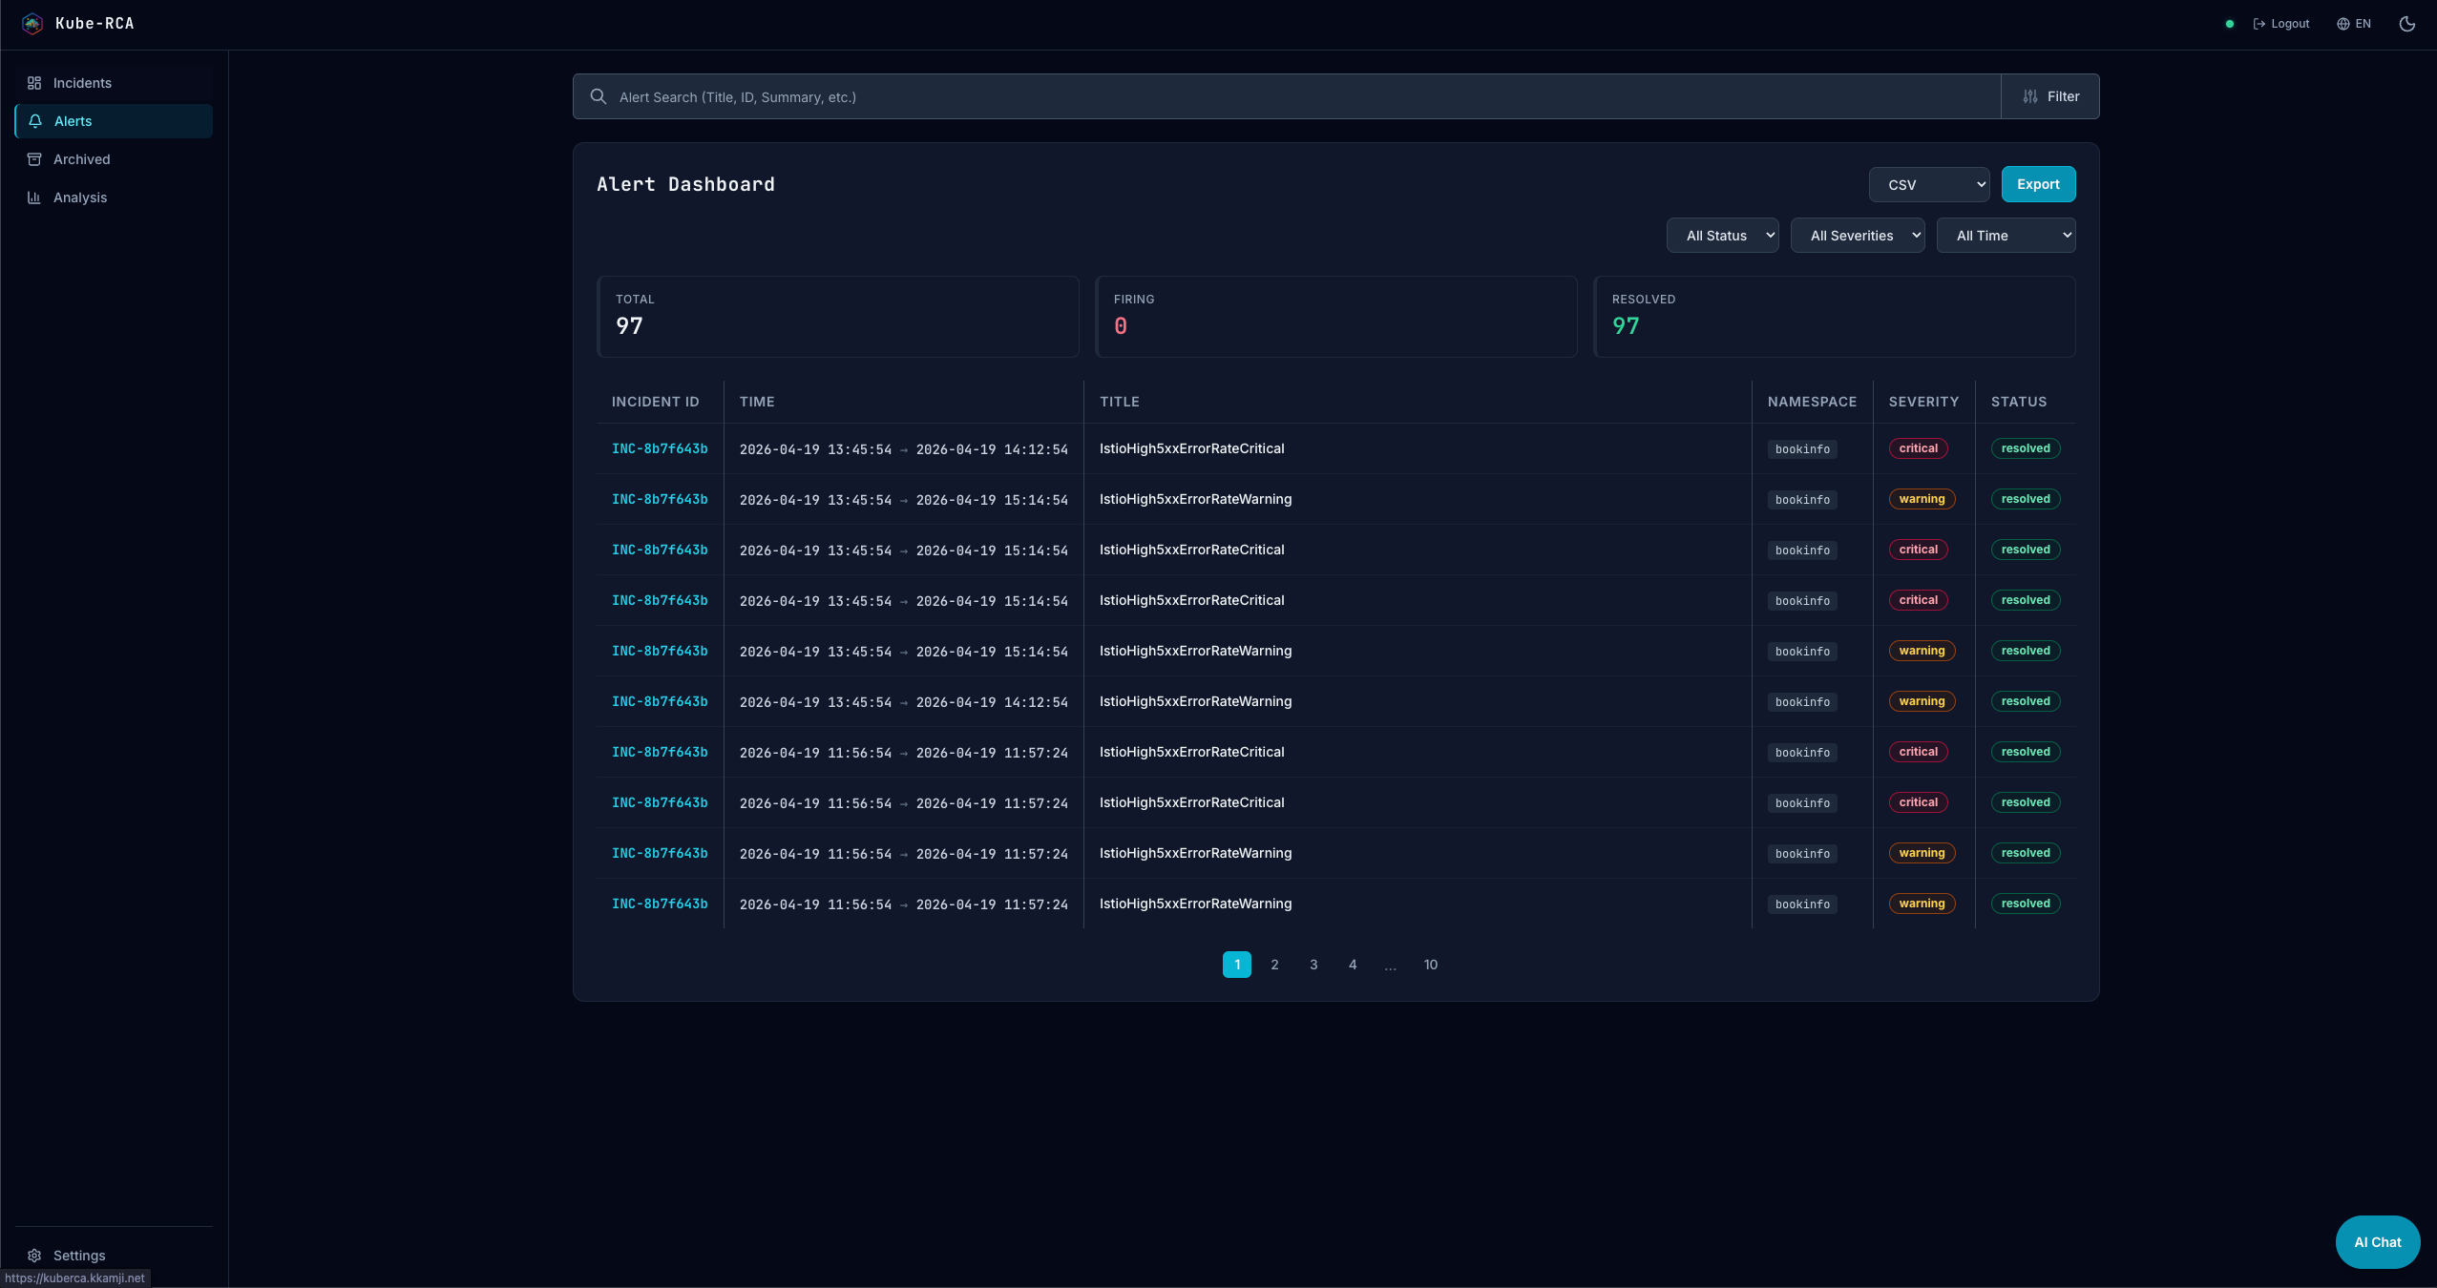2437x1288 pixels.
Task: Click the Incidents grid icon in sidebar
Action: pos(34,83)
